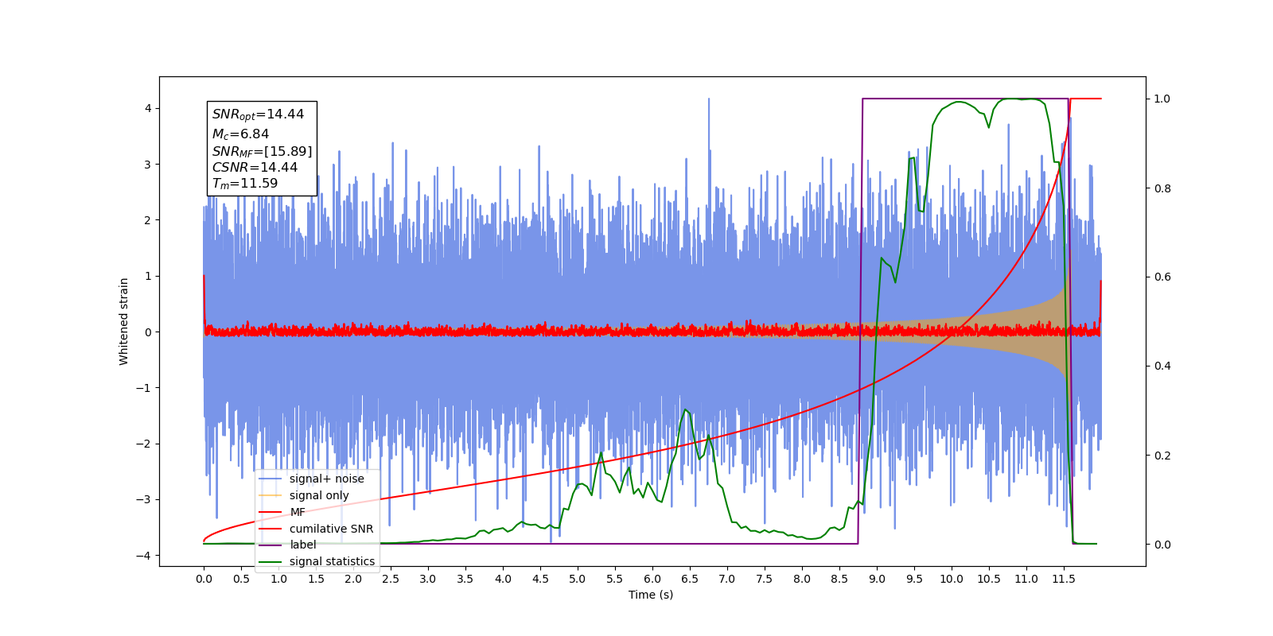Click the 'Time (s)' x-axis label

click(x=651, y=595)
